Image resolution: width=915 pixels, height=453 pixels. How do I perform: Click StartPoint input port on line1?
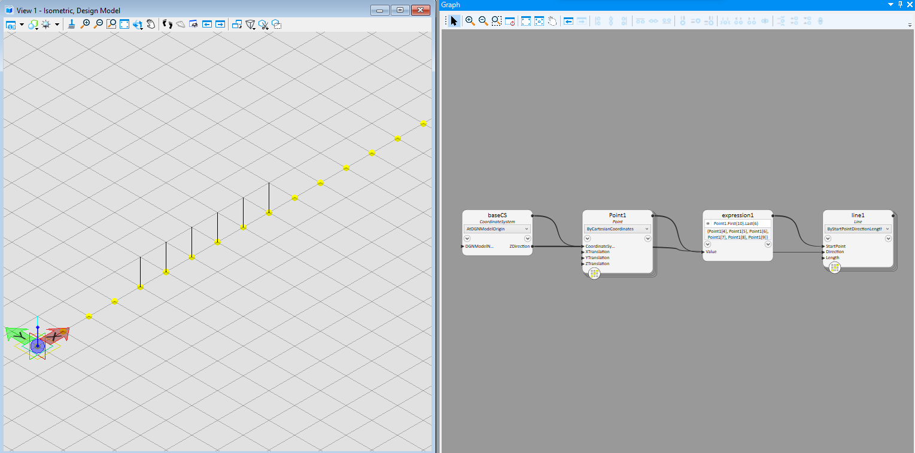pyautogui.click(x=823, y=246)
